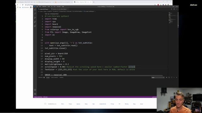Switch to the second editor tab
Screen dimensions: 202x113
coord(59,9)
